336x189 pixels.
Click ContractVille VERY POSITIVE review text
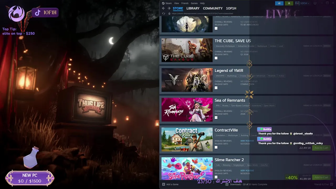247,141
